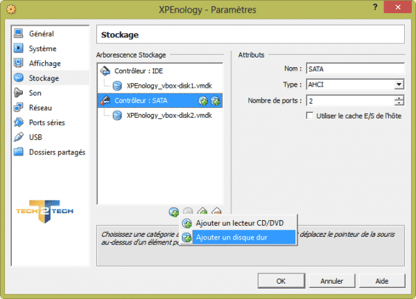The width and height of the screenshot is (416, 299).
Task: Close the Paramètres dialog window
Action: (398, 7)
